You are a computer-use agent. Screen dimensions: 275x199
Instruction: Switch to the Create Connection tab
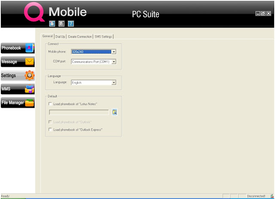(x=80, y=37)
